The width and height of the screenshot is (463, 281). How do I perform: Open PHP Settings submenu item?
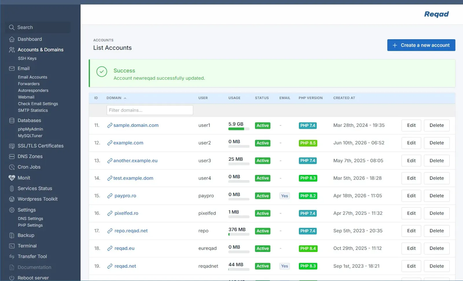pos(30,225)
